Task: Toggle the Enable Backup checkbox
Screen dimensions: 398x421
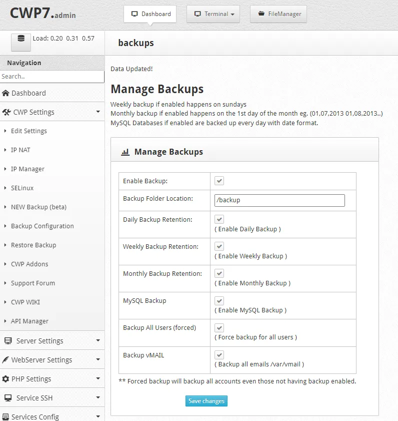Action: (x=219, y=181)
